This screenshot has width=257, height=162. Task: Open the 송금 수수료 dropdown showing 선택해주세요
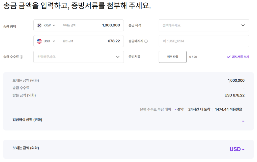[x=79, y=57]
